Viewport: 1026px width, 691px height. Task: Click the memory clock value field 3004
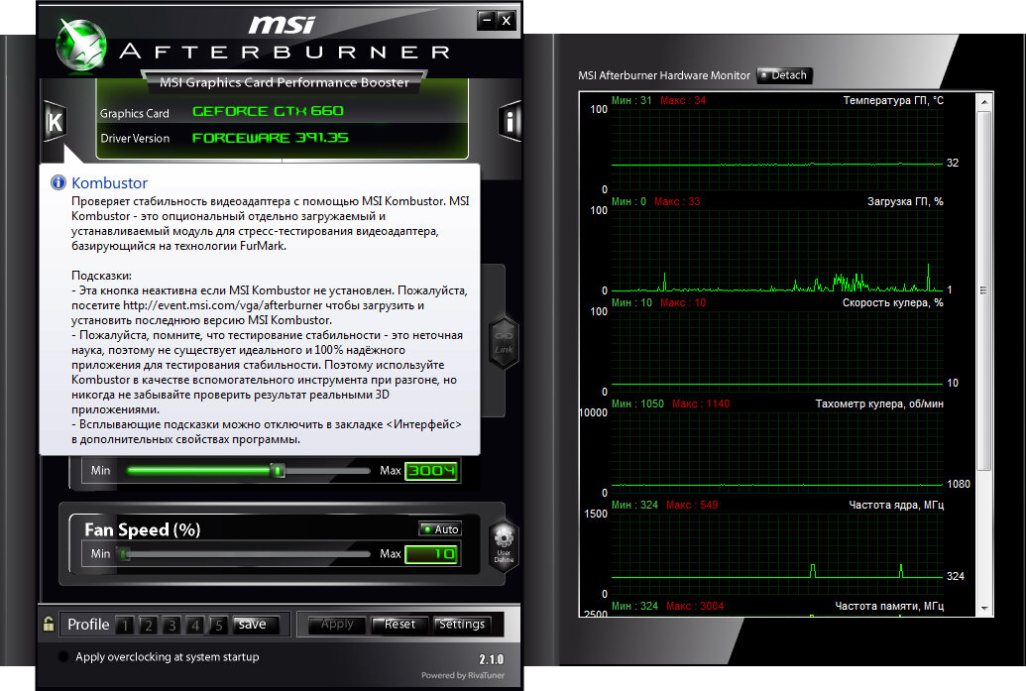click(431, 471)
